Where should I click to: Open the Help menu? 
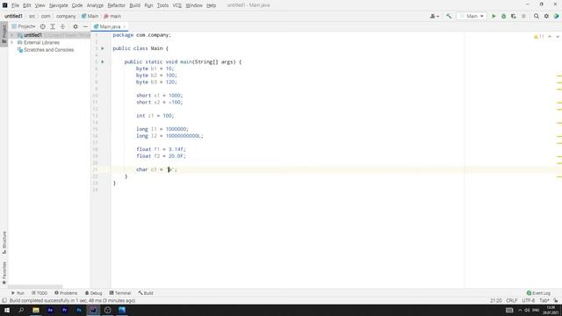point(211,5)
